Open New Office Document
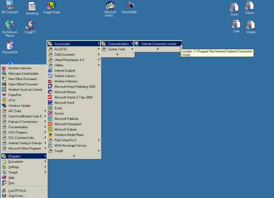This screenshot has width=274, height=198. pyautogui.click(x=24, y=79)
